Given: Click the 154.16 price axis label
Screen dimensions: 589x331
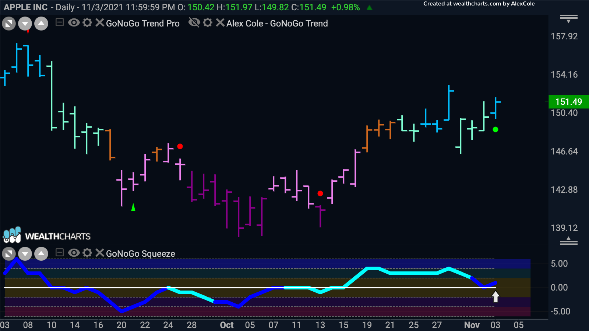Looking at the screenshot, I should point(564,75).
